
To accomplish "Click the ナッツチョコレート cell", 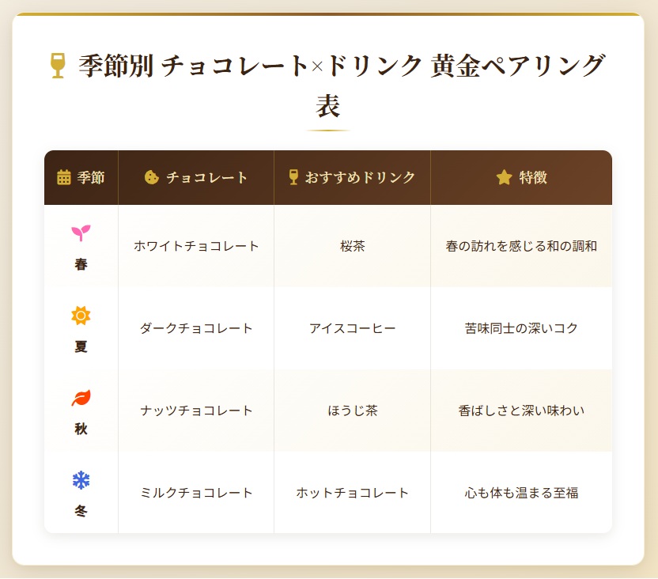I will 196,411.
